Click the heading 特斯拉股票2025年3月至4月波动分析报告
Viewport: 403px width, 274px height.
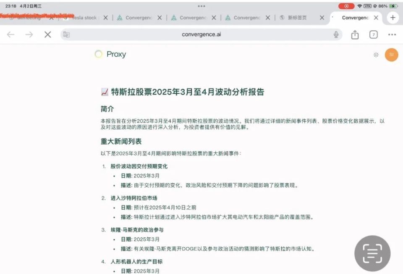[x=188, y=92]
